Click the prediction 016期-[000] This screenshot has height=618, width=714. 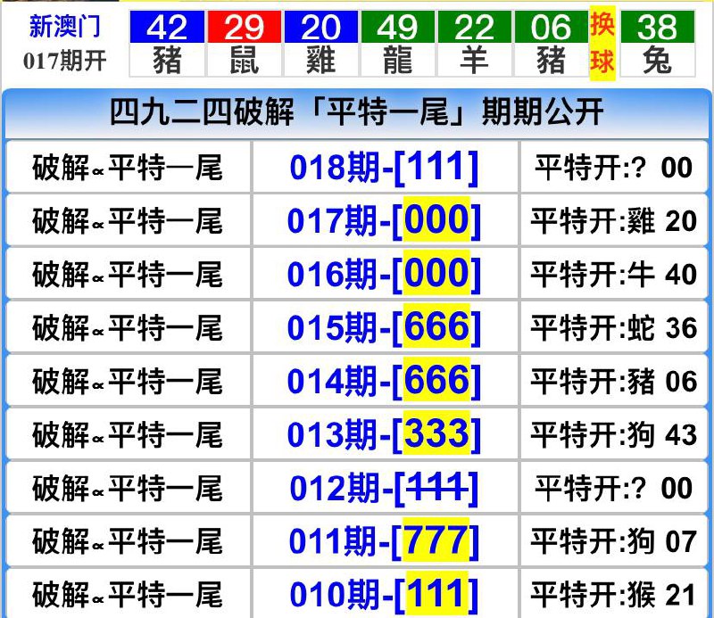[385, 274]
